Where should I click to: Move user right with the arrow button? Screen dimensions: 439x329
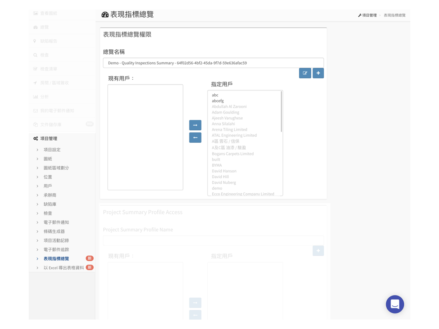click(x=195, y=125)
